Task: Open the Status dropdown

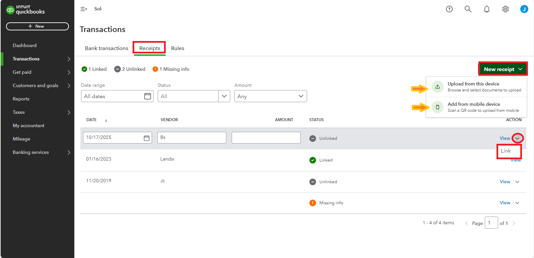Action: point(224,96)
